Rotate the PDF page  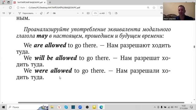[x=110, y=13]
